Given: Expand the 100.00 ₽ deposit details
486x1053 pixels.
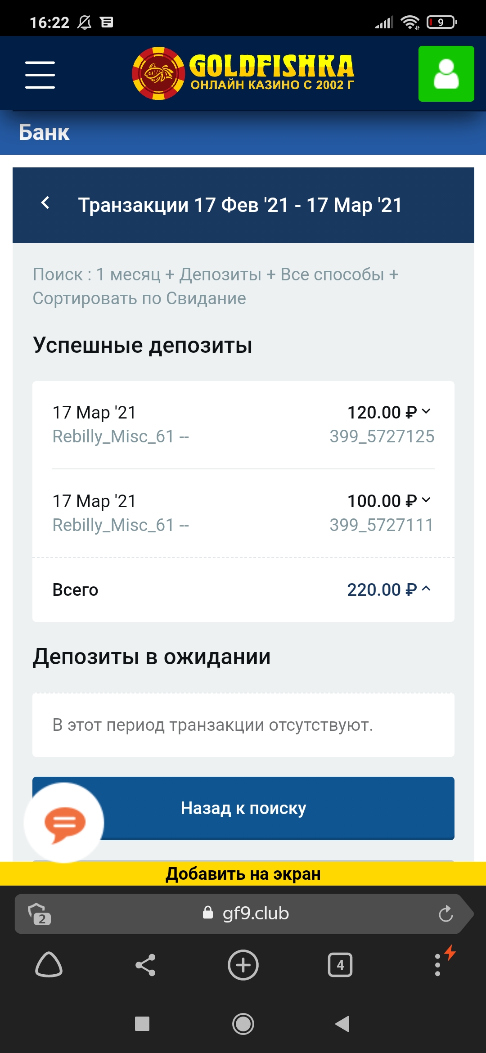Looking at the screenshot, I should coord(426,500).
